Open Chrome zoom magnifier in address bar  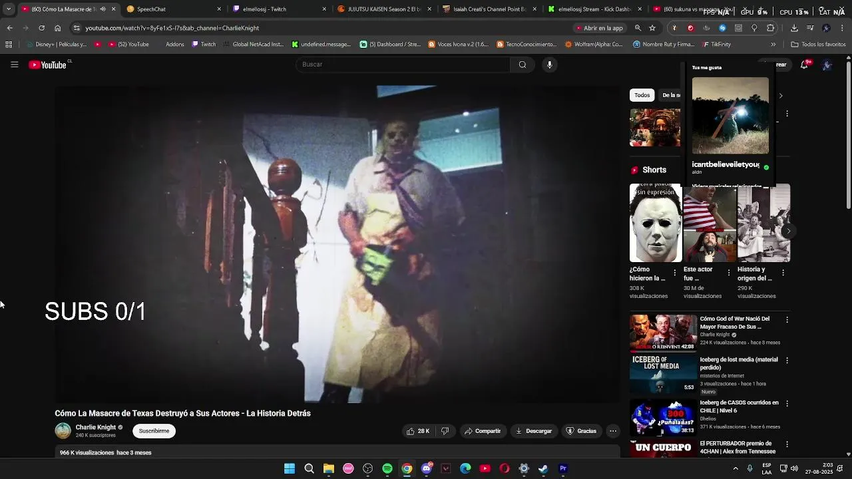(x=638, y=28)
